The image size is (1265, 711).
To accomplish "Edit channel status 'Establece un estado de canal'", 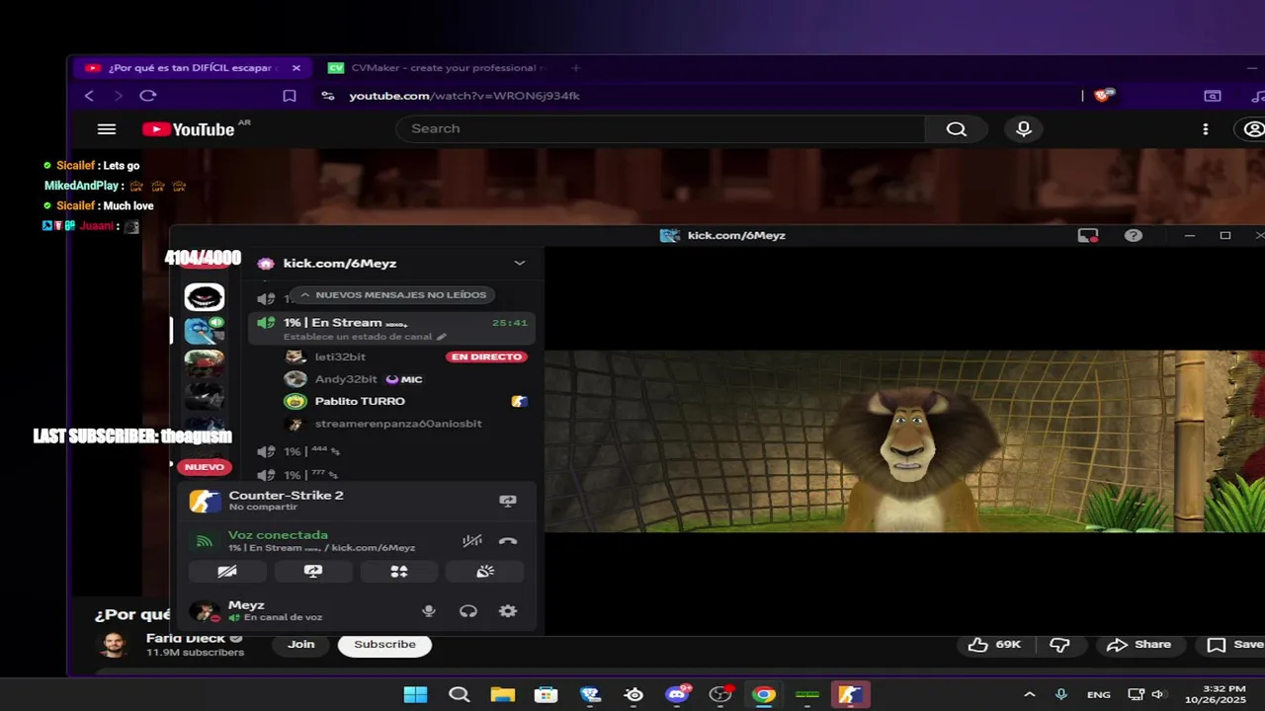I will (365, 337).
